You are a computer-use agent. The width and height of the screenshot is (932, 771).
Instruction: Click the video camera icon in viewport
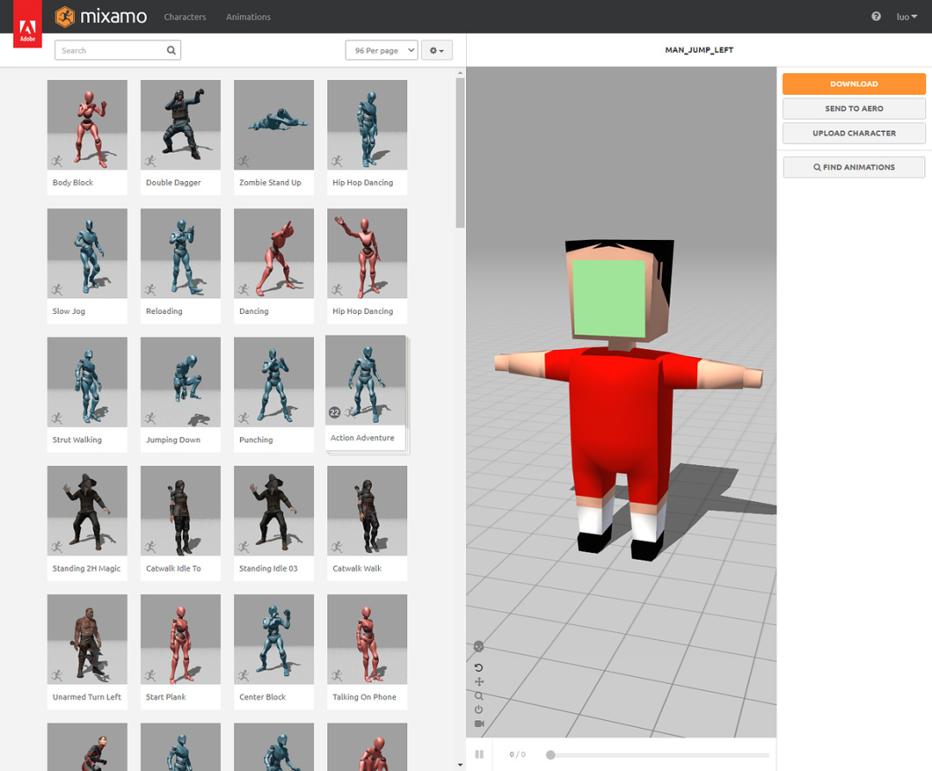pyautogui.click(x=479, y=724)
